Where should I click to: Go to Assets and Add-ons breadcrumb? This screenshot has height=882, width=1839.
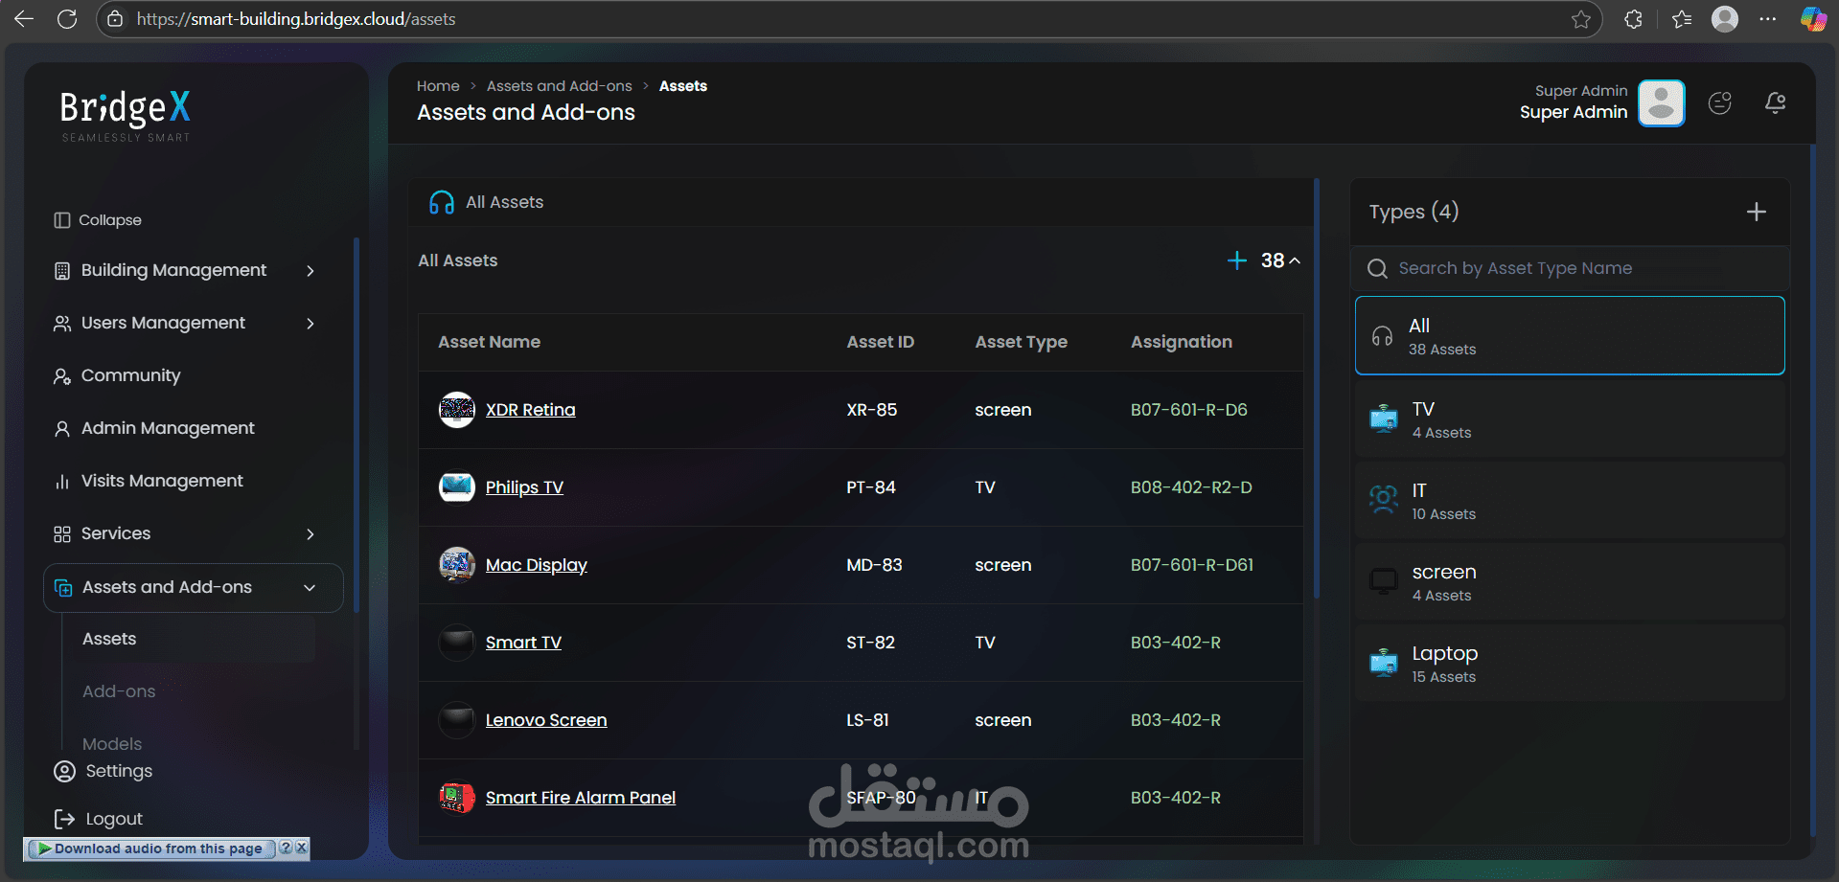[560, 86]
